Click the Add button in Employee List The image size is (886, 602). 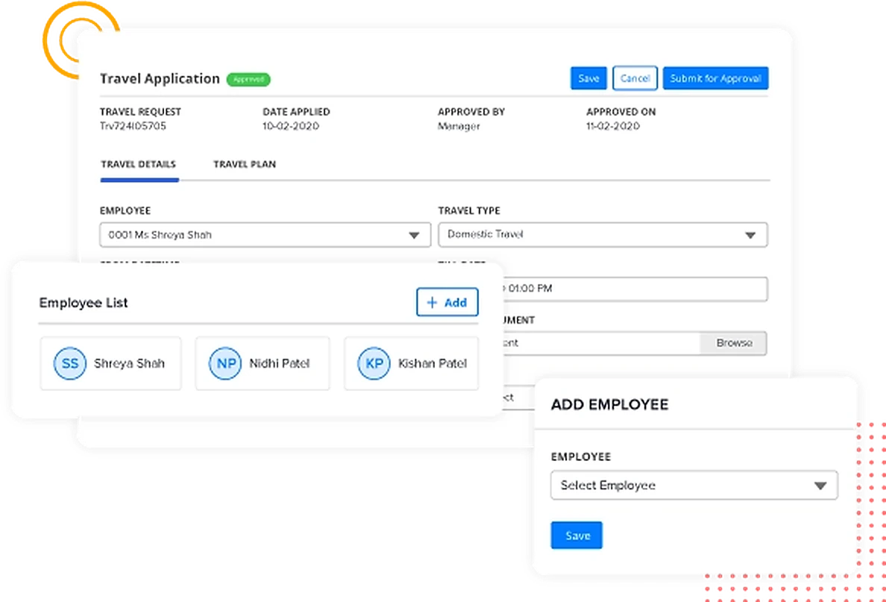(x=447, y=302)
